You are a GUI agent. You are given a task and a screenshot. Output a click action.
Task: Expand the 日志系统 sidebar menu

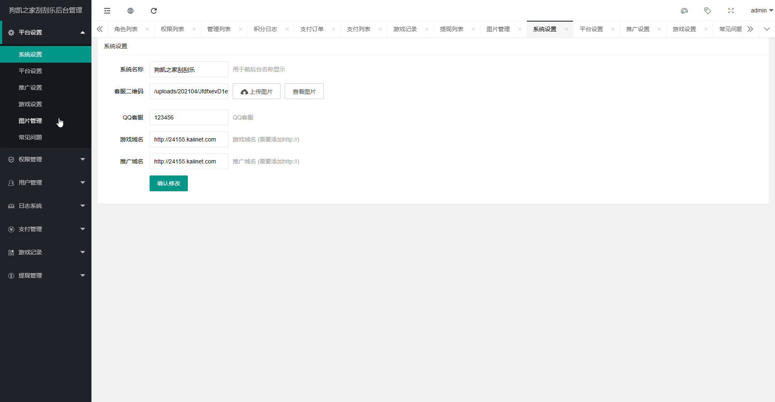46,206
